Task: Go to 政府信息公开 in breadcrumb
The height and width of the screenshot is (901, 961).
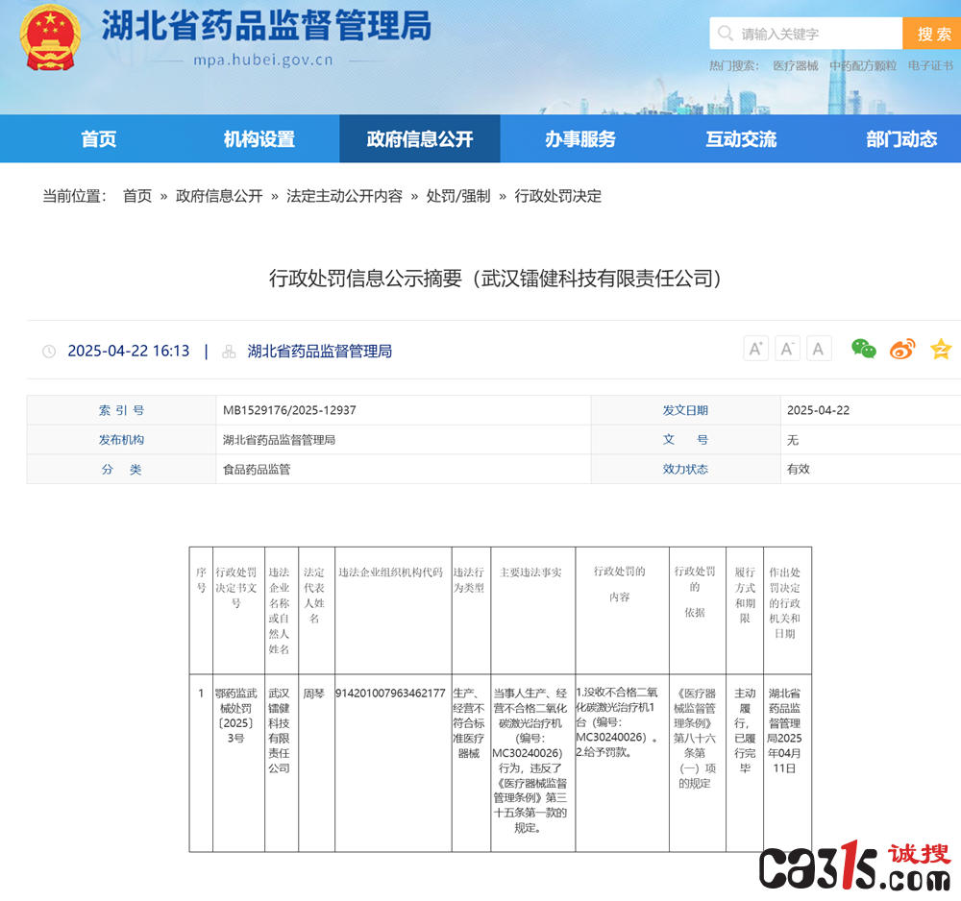Action: tap(219, 196)
